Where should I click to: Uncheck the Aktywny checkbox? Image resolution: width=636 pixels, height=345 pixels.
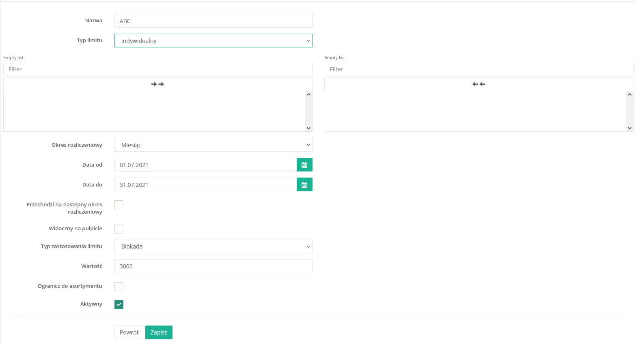pyautogui.click(x=119, y=304)
